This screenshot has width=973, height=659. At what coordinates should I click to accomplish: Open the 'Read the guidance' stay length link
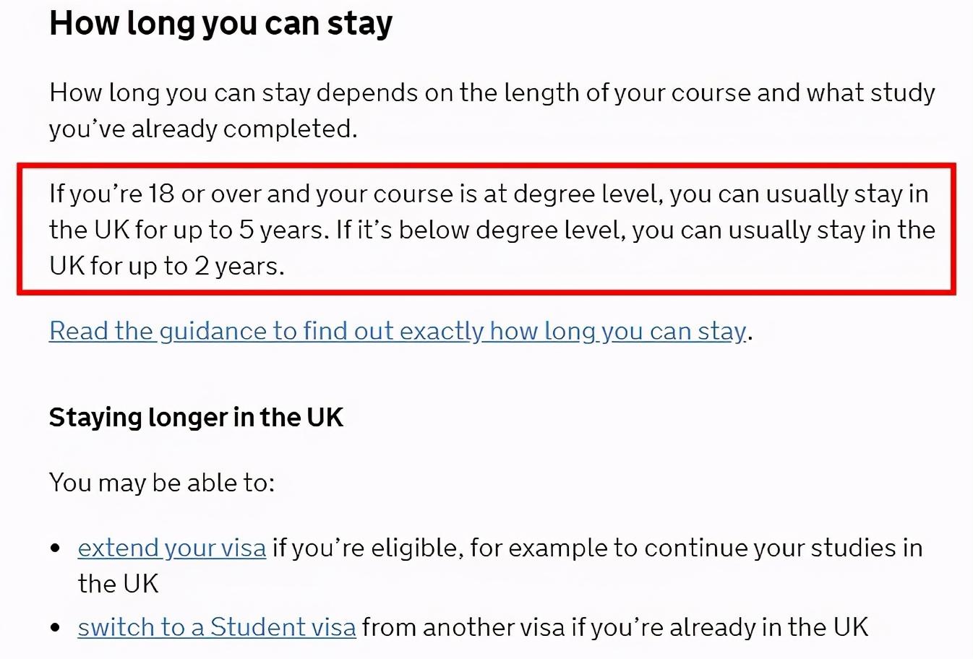point(397,331)
